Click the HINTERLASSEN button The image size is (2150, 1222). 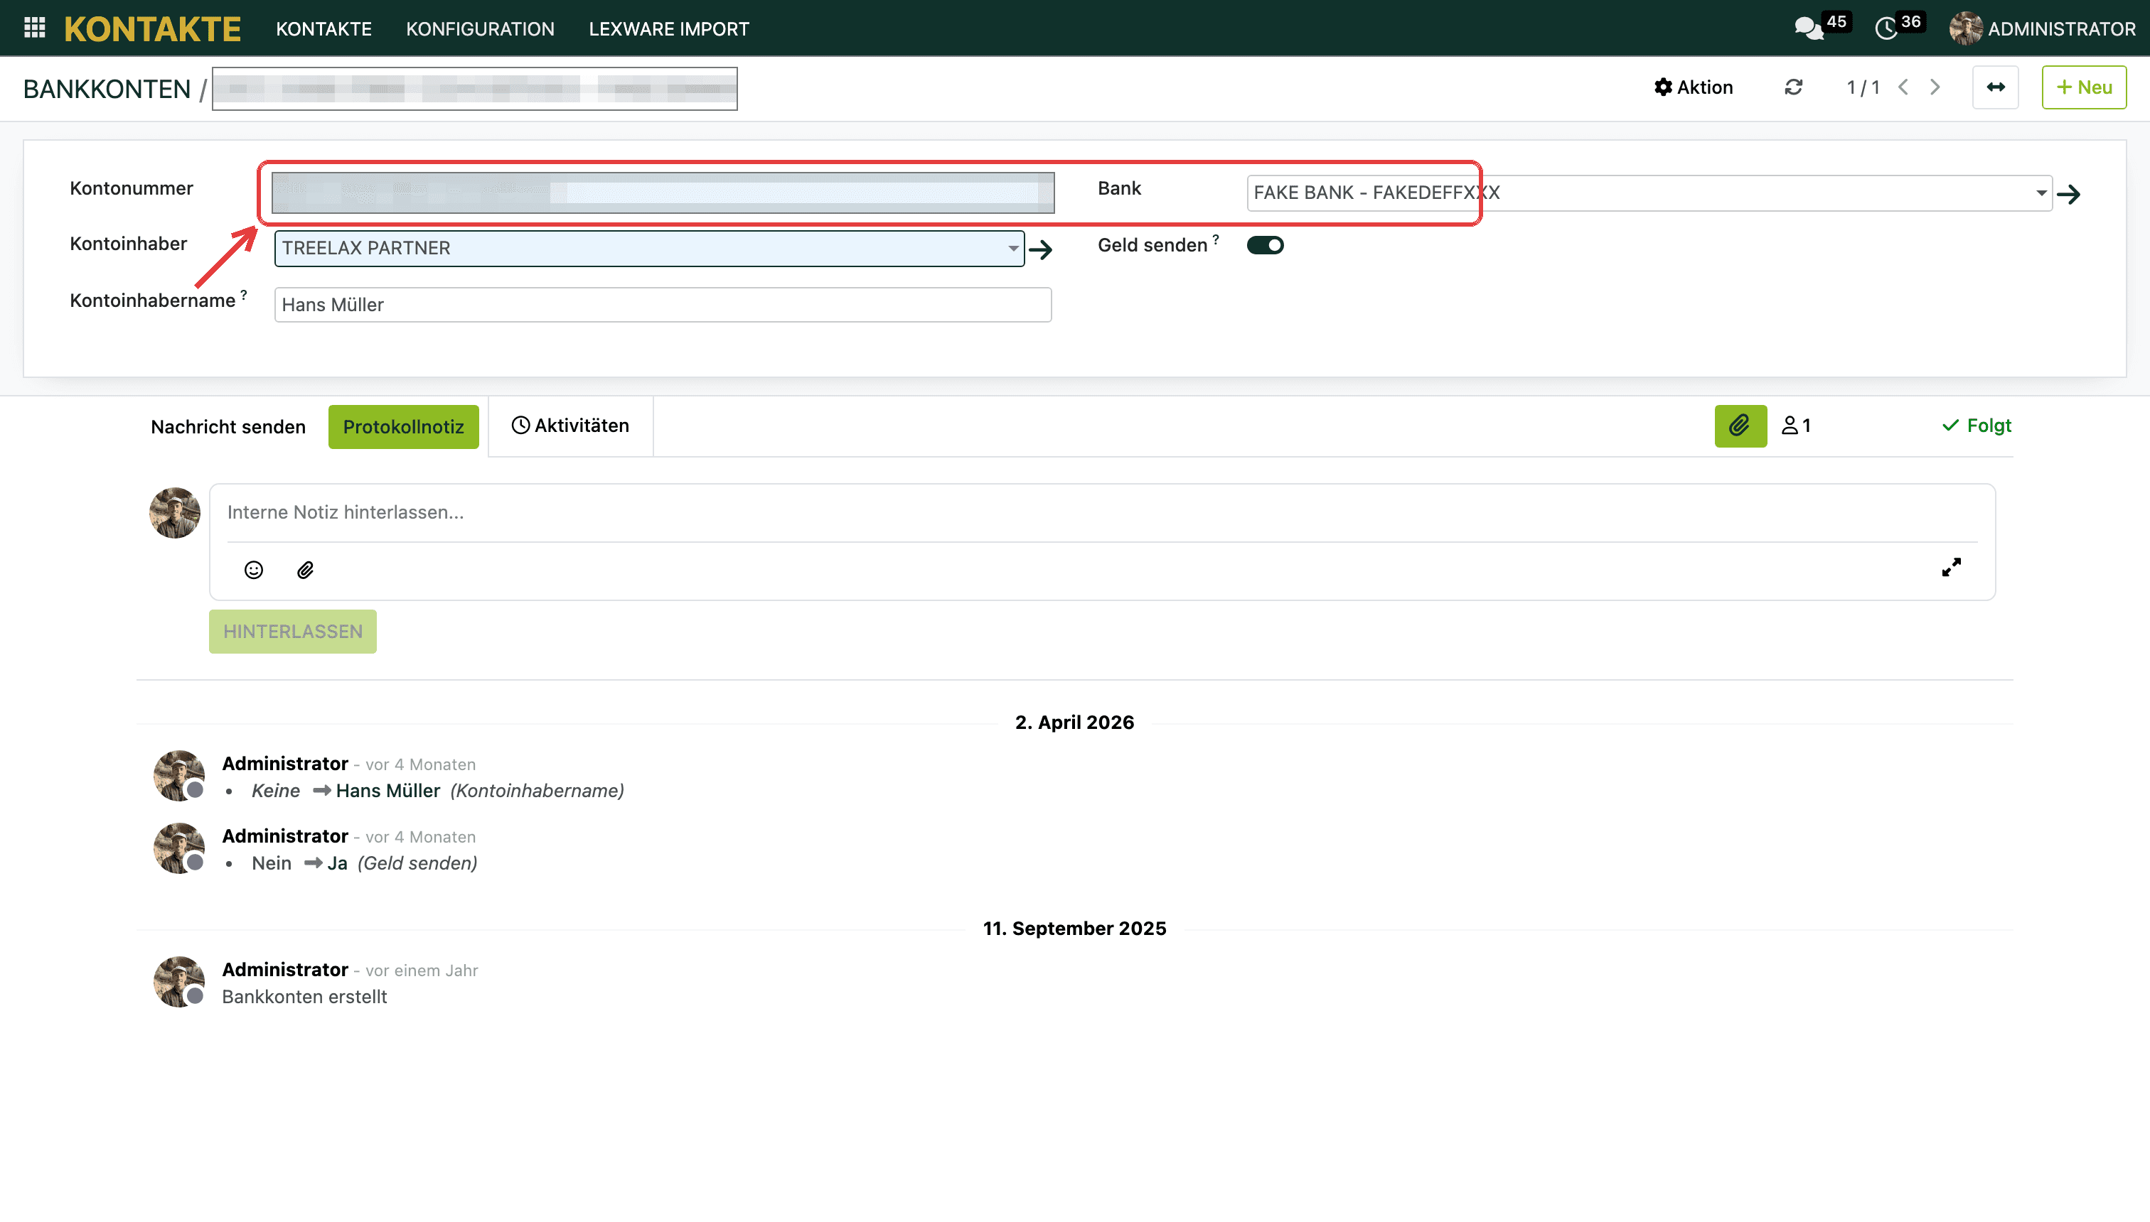292,631
